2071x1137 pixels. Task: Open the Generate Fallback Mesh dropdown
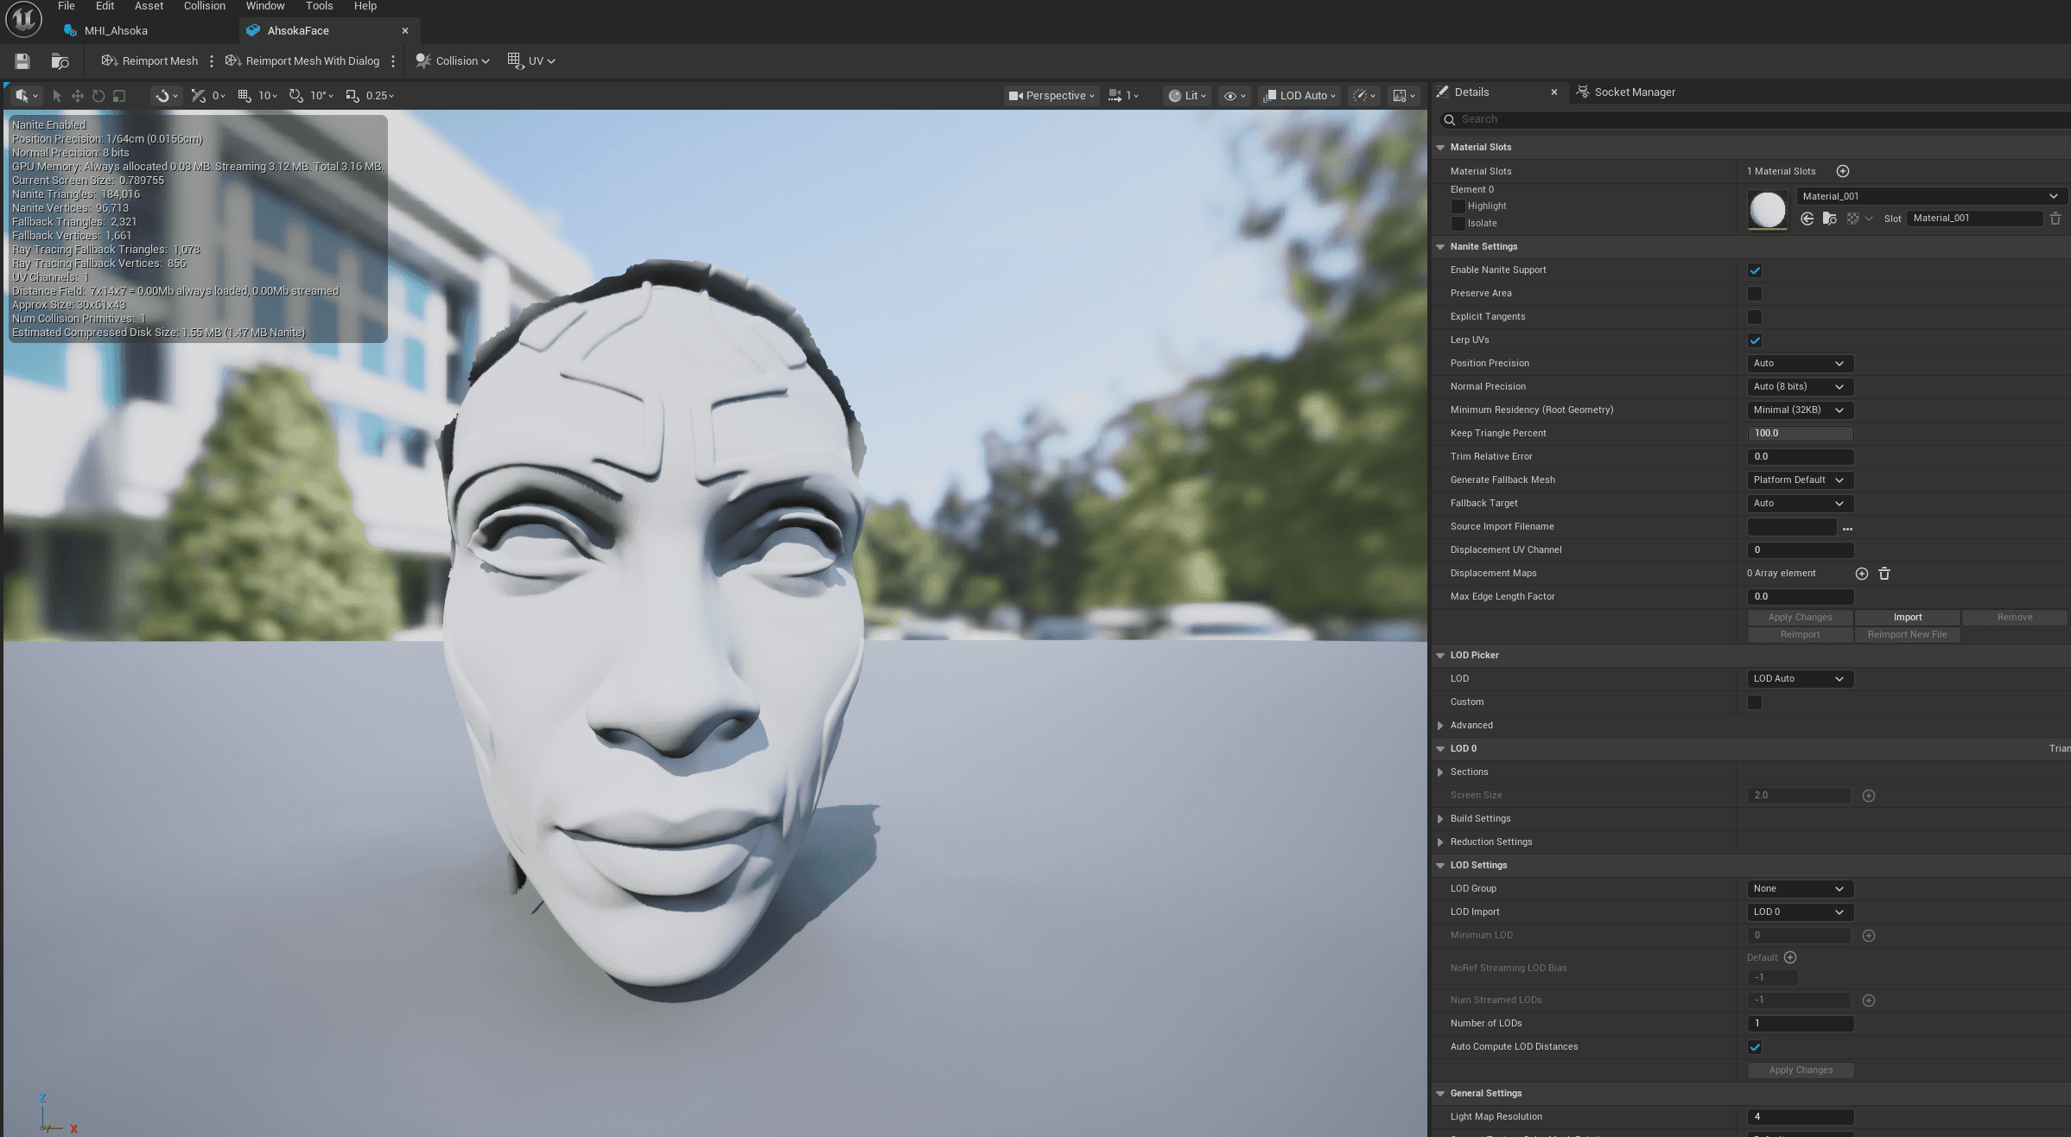tap(1800, 480)
